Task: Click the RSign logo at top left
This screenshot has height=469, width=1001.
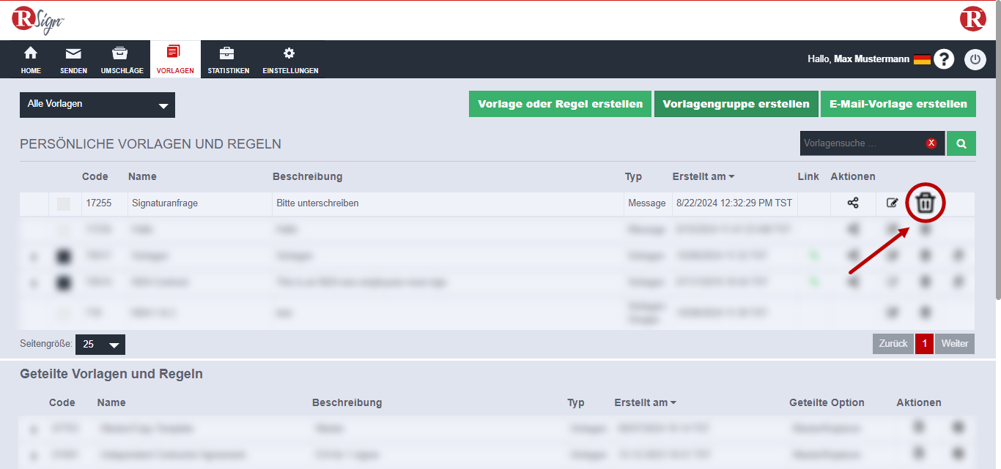Action: (38, 20)
